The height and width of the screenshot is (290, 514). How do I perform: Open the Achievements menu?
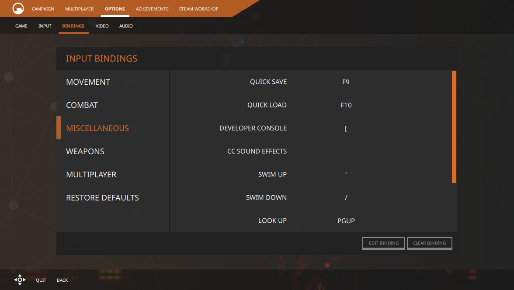click(152, 9)
